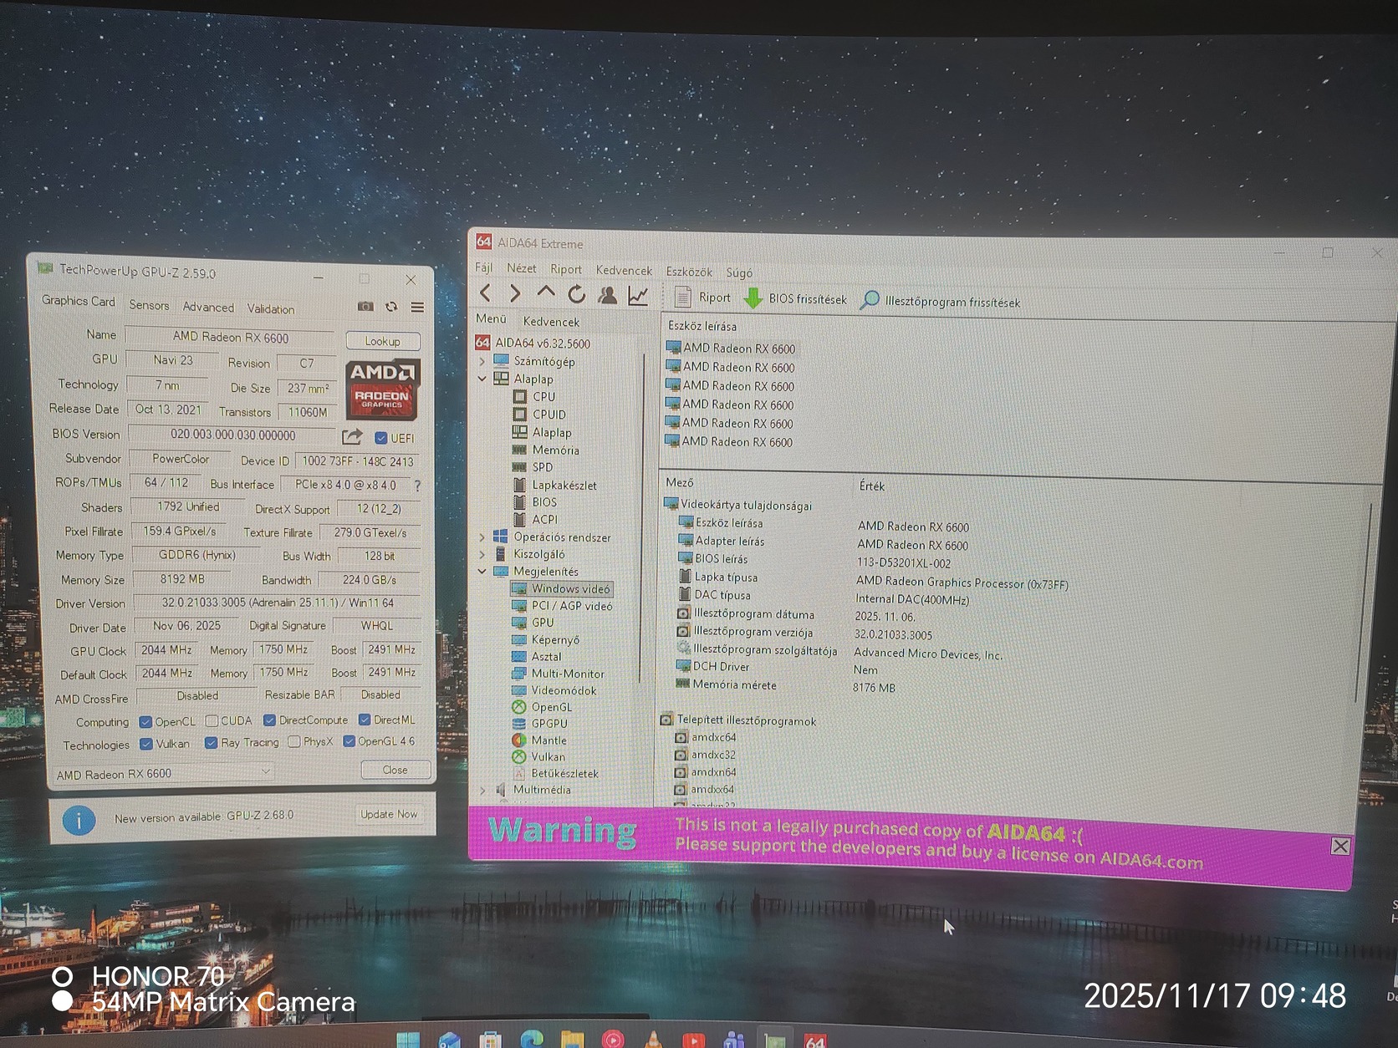Image resolution: width=1398 pixels, height=1048 pixels.
Task: Select Multi-Monitor in the AIDA64 tree
Action: click(x=558, y=674)
